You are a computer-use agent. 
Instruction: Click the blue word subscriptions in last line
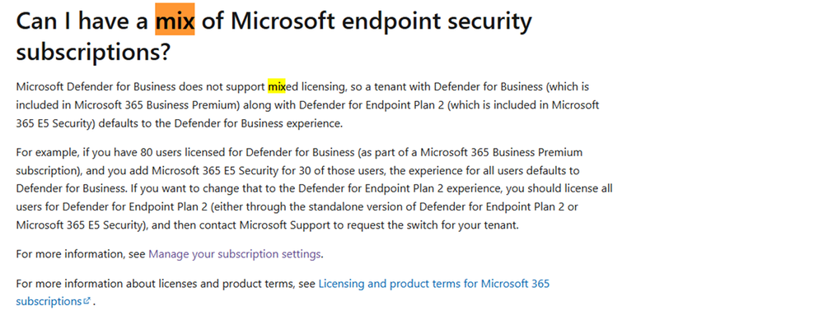pos(49,301)
